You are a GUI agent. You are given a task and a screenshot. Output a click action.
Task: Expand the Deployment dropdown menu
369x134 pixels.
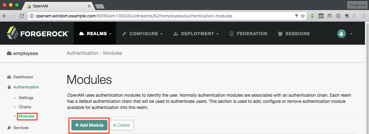196,34
